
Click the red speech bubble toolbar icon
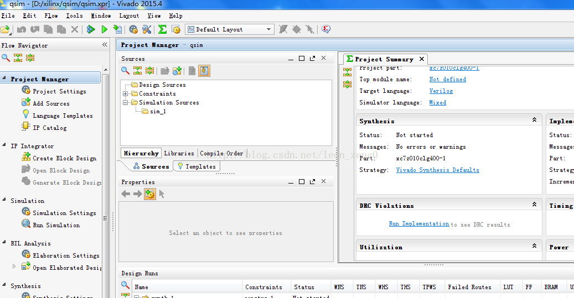326,29
